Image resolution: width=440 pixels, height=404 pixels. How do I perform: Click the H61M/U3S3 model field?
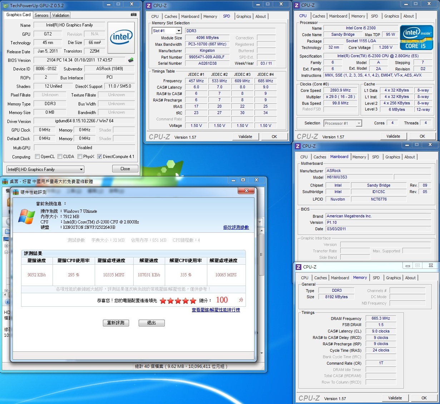(x=359, y=177)
